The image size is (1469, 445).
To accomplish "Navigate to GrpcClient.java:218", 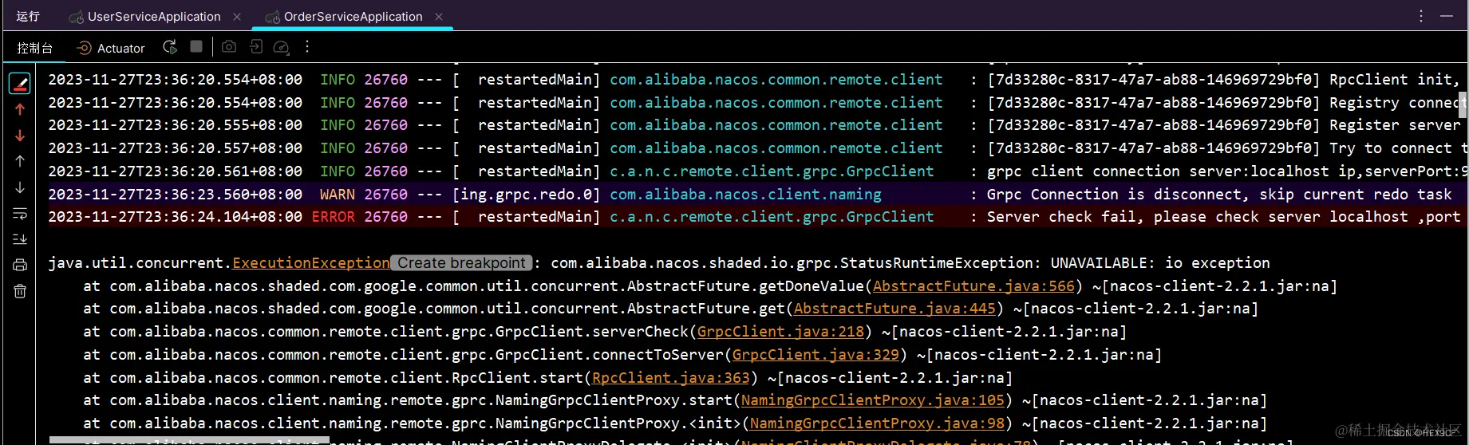I will [x=780, y=332].
